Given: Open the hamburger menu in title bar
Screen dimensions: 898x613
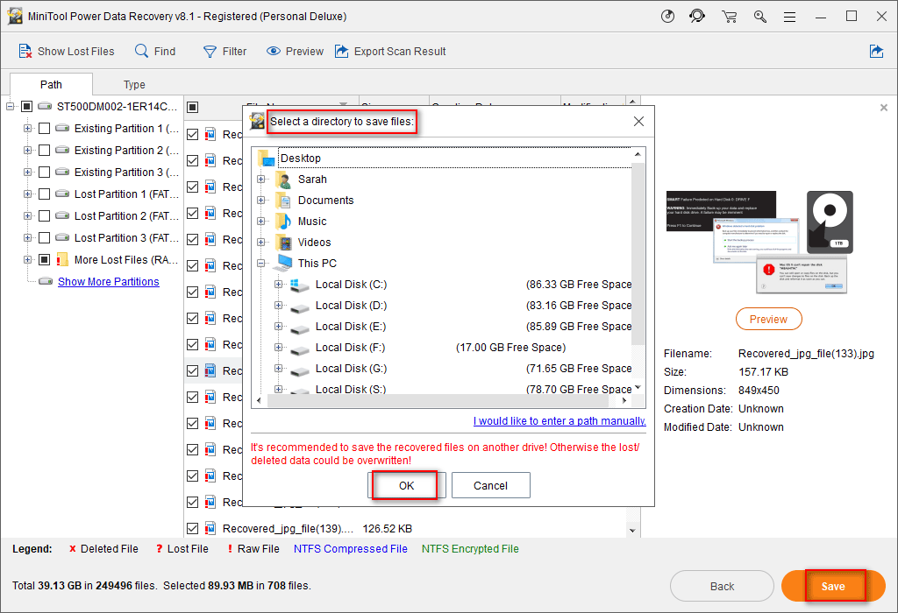Looking at the screenshot, I should [x=790, y=18].
